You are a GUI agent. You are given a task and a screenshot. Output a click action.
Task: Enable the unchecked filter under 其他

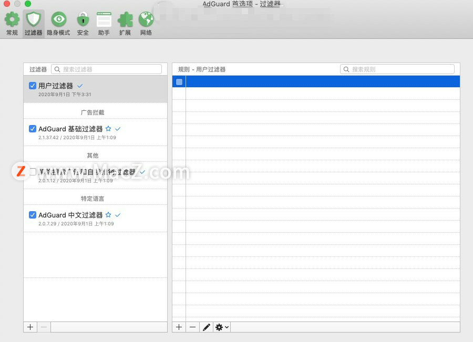tap(33, 172)
